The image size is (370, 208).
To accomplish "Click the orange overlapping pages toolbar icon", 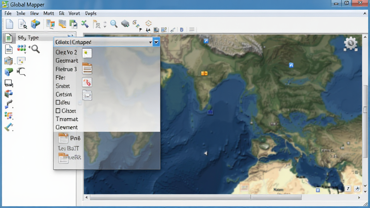I will point(62,24).
